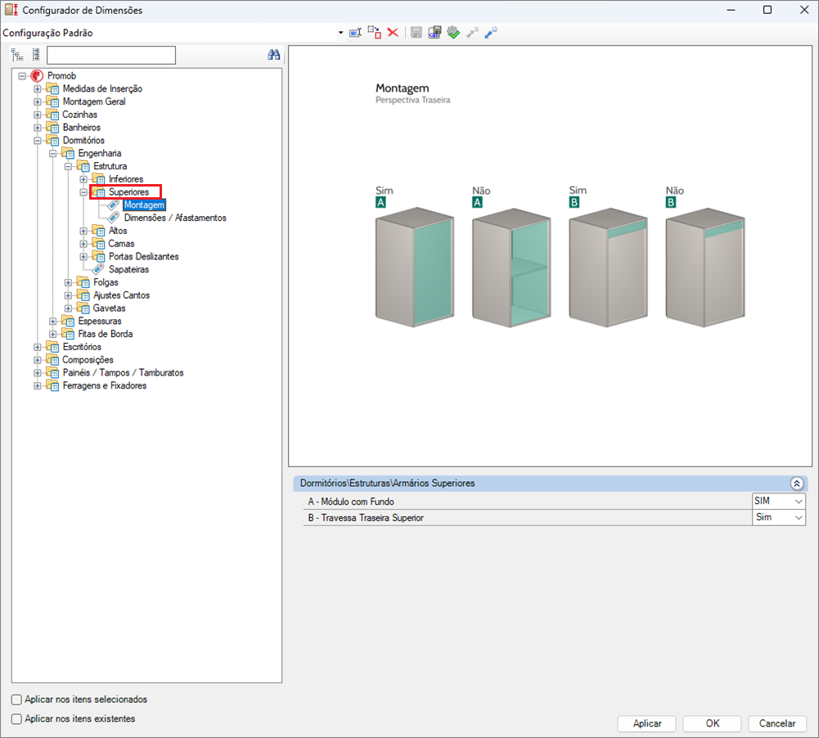Check the 'Aplicar nos itens existentes' option
The image size is (819, 738).
(17, 718)
